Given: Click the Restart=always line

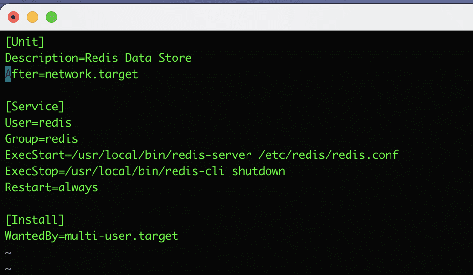Looking at the screenshot, I should tap(51, 187).
